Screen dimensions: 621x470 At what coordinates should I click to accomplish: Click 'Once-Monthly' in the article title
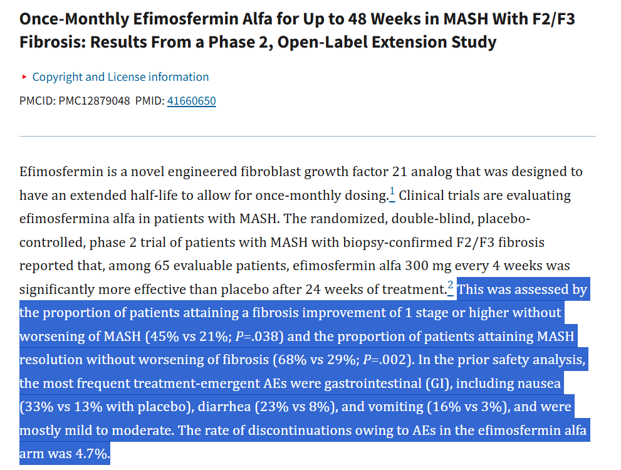coord(75,19)
